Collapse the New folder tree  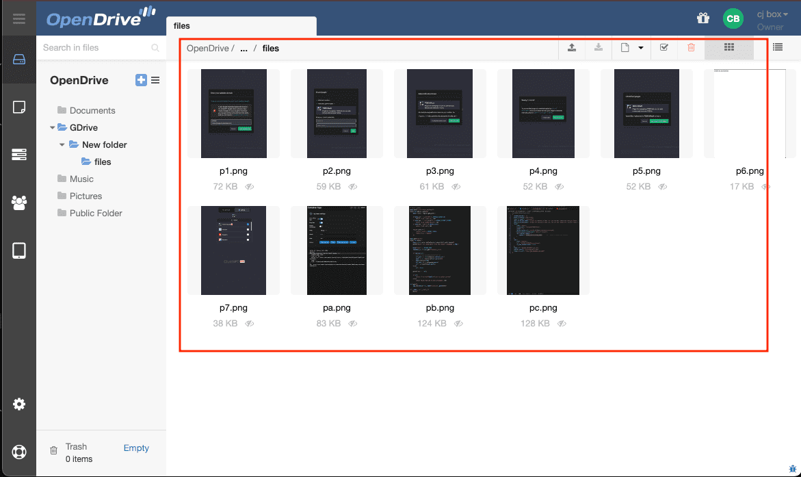click(x=62, y=144)
